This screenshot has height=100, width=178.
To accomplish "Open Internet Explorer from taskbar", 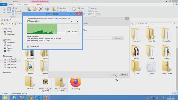I will 14,97.
